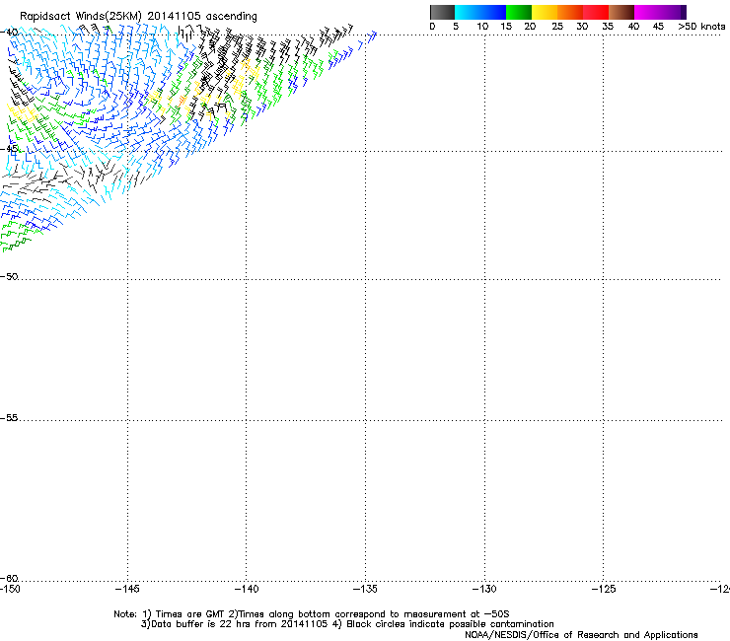Click the '20' label under the color scale
This screenshot has width=730, height=641.
[x=530, y=27]
